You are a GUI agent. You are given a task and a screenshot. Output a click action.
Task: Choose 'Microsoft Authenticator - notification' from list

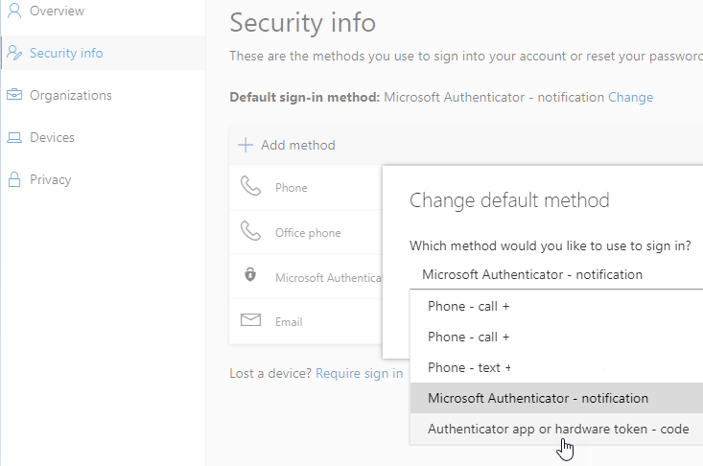pyautogui.click(x=538, y=398)
